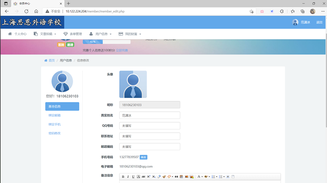
Task: Click the 退出 logout link
Action: click(319, 22)
